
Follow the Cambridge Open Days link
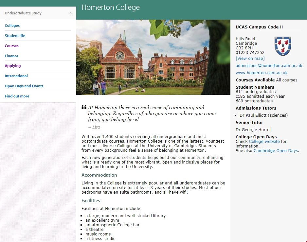coord(276,151)
